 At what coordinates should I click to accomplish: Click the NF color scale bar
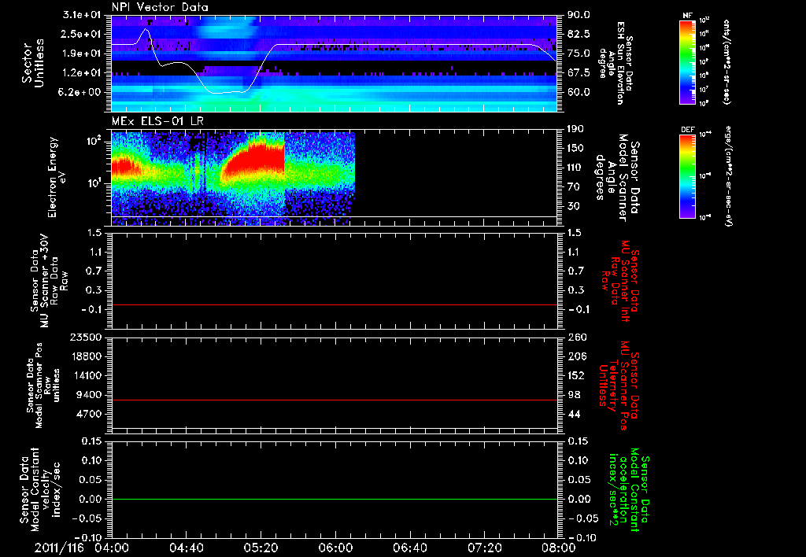[687, 62]
